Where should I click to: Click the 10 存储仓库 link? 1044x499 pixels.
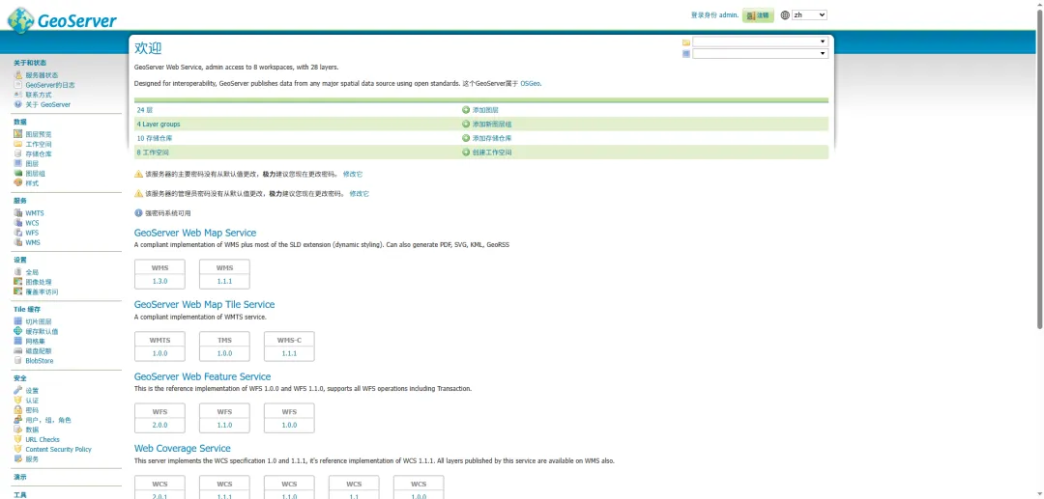click(157, 138)
